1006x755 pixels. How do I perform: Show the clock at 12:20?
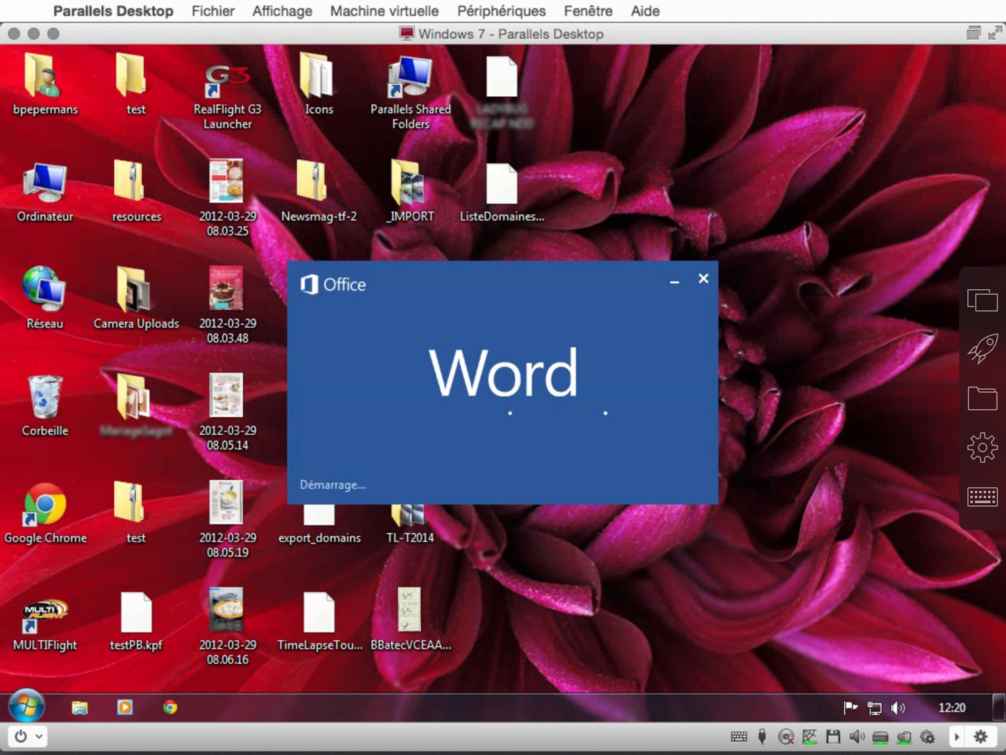click(x=952, y=708)
